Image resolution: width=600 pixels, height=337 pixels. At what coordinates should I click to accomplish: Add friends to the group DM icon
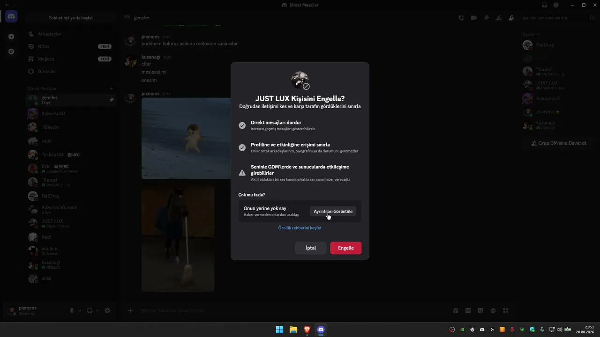pos(499,18)
